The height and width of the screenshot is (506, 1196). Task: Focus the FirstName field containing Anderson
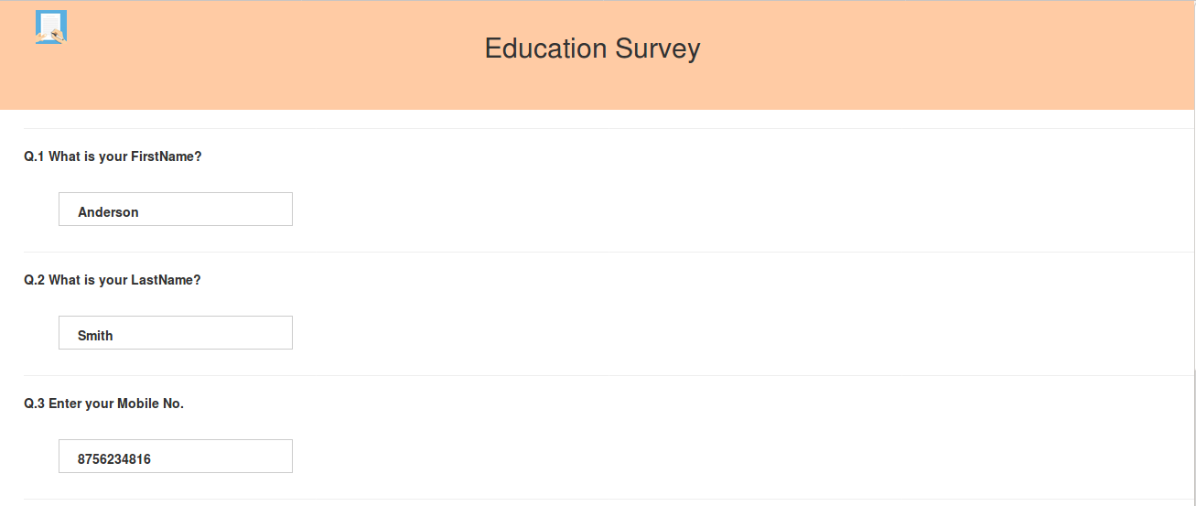[x=176, y=210]
